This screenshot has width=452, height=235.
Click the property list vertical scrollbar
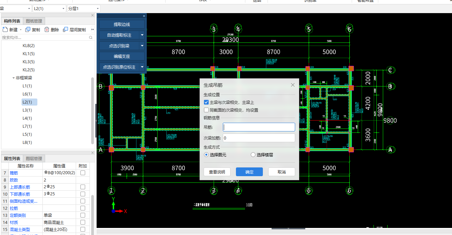tap(93, 215)
